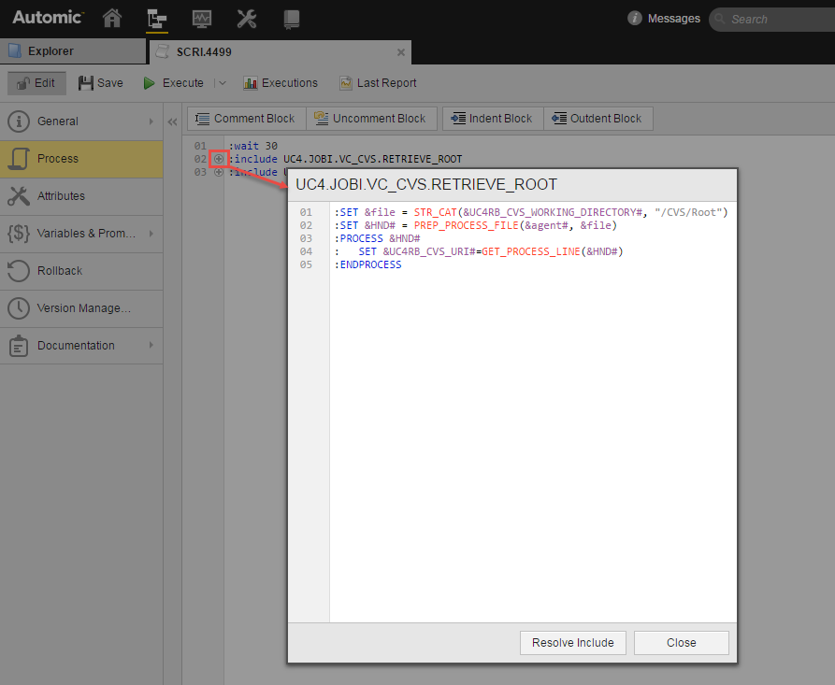
Task: Click the Comment Block toolbar button
Action: pyautogui.click(x=245, y=119)
